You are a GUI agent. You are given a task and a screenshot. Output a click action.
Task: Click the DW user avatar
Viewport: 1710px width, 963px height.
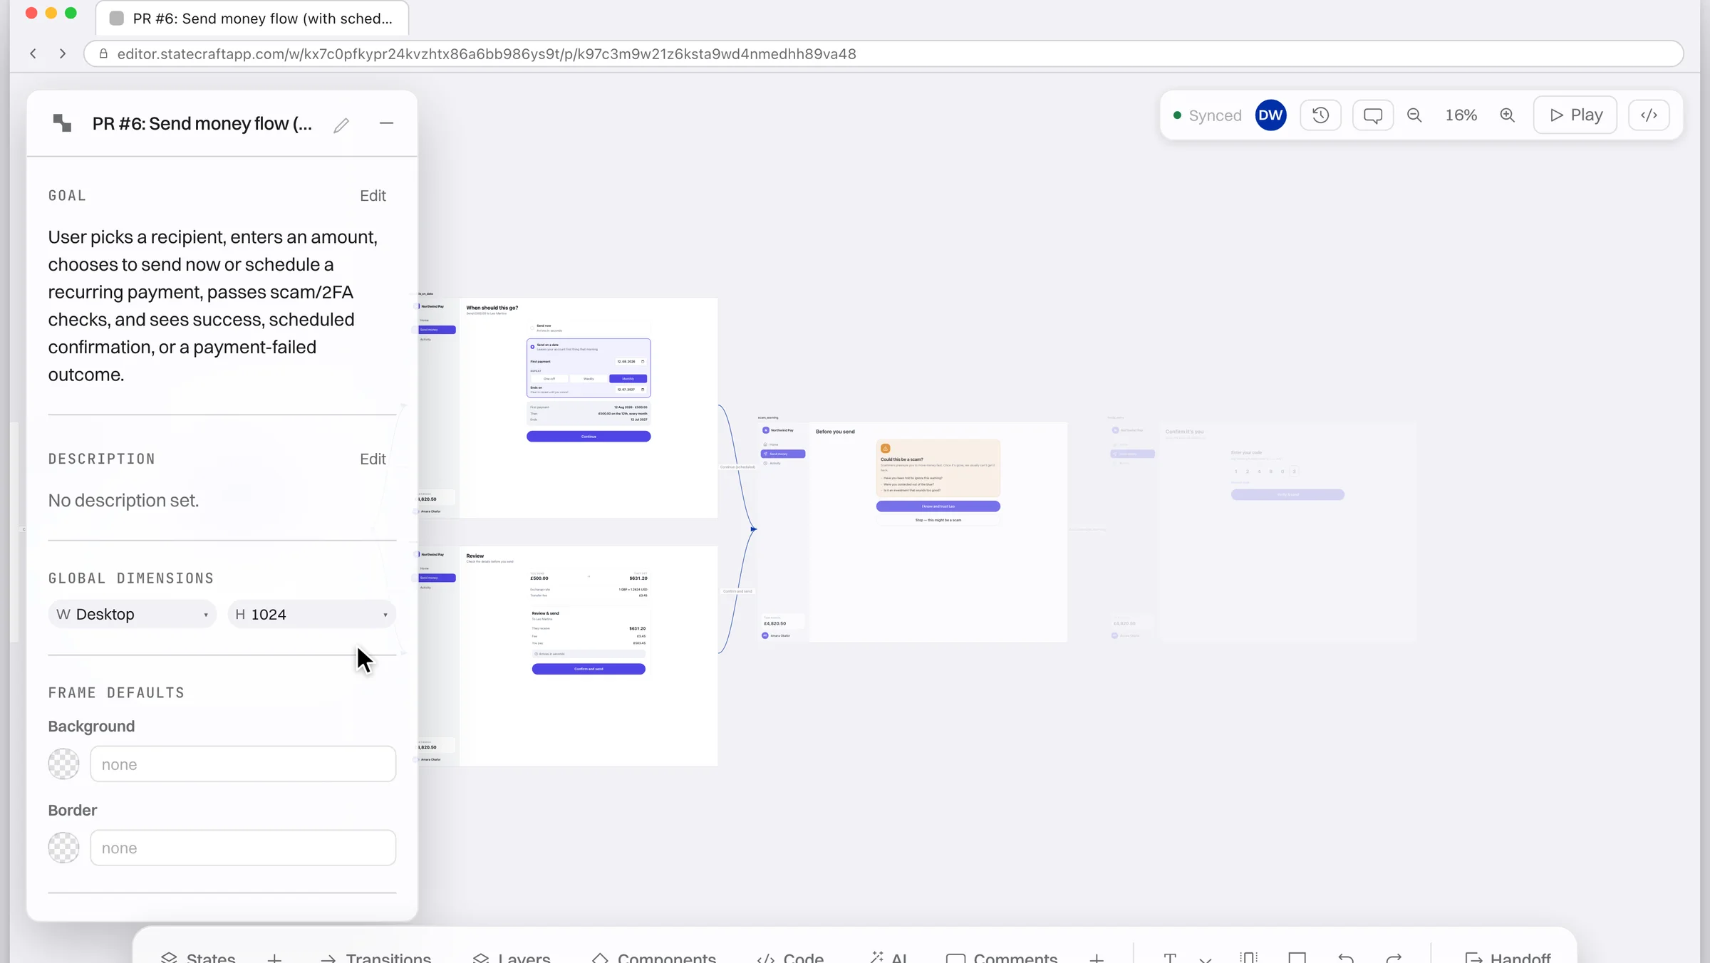pyautogui.click(x=1270, y=115)
